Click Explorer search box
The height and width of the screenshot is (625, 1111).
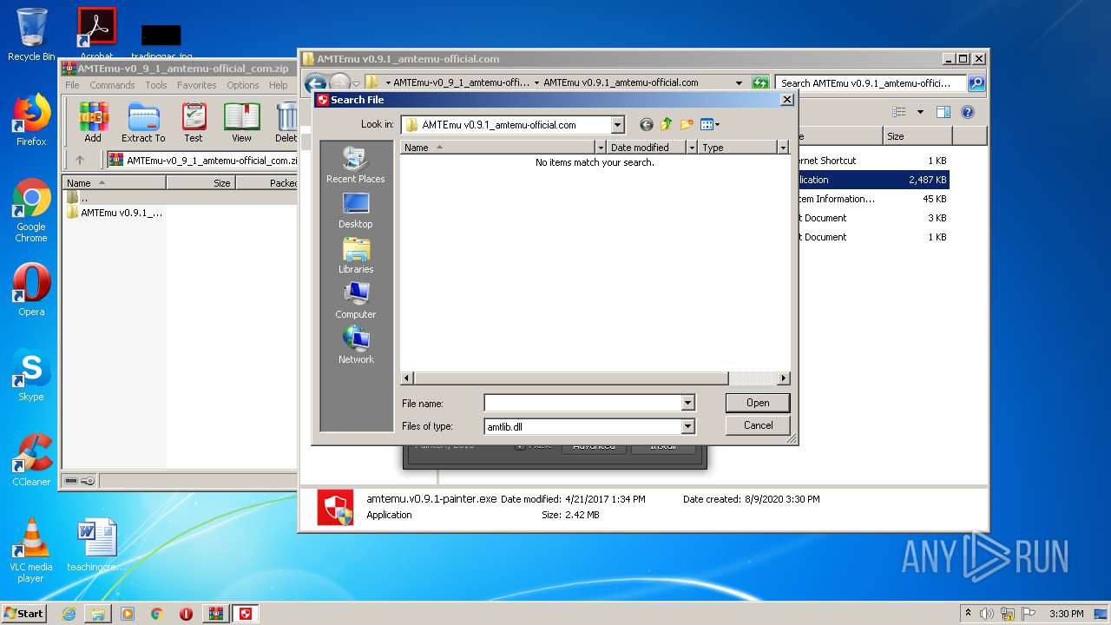(x=871, y=83)
